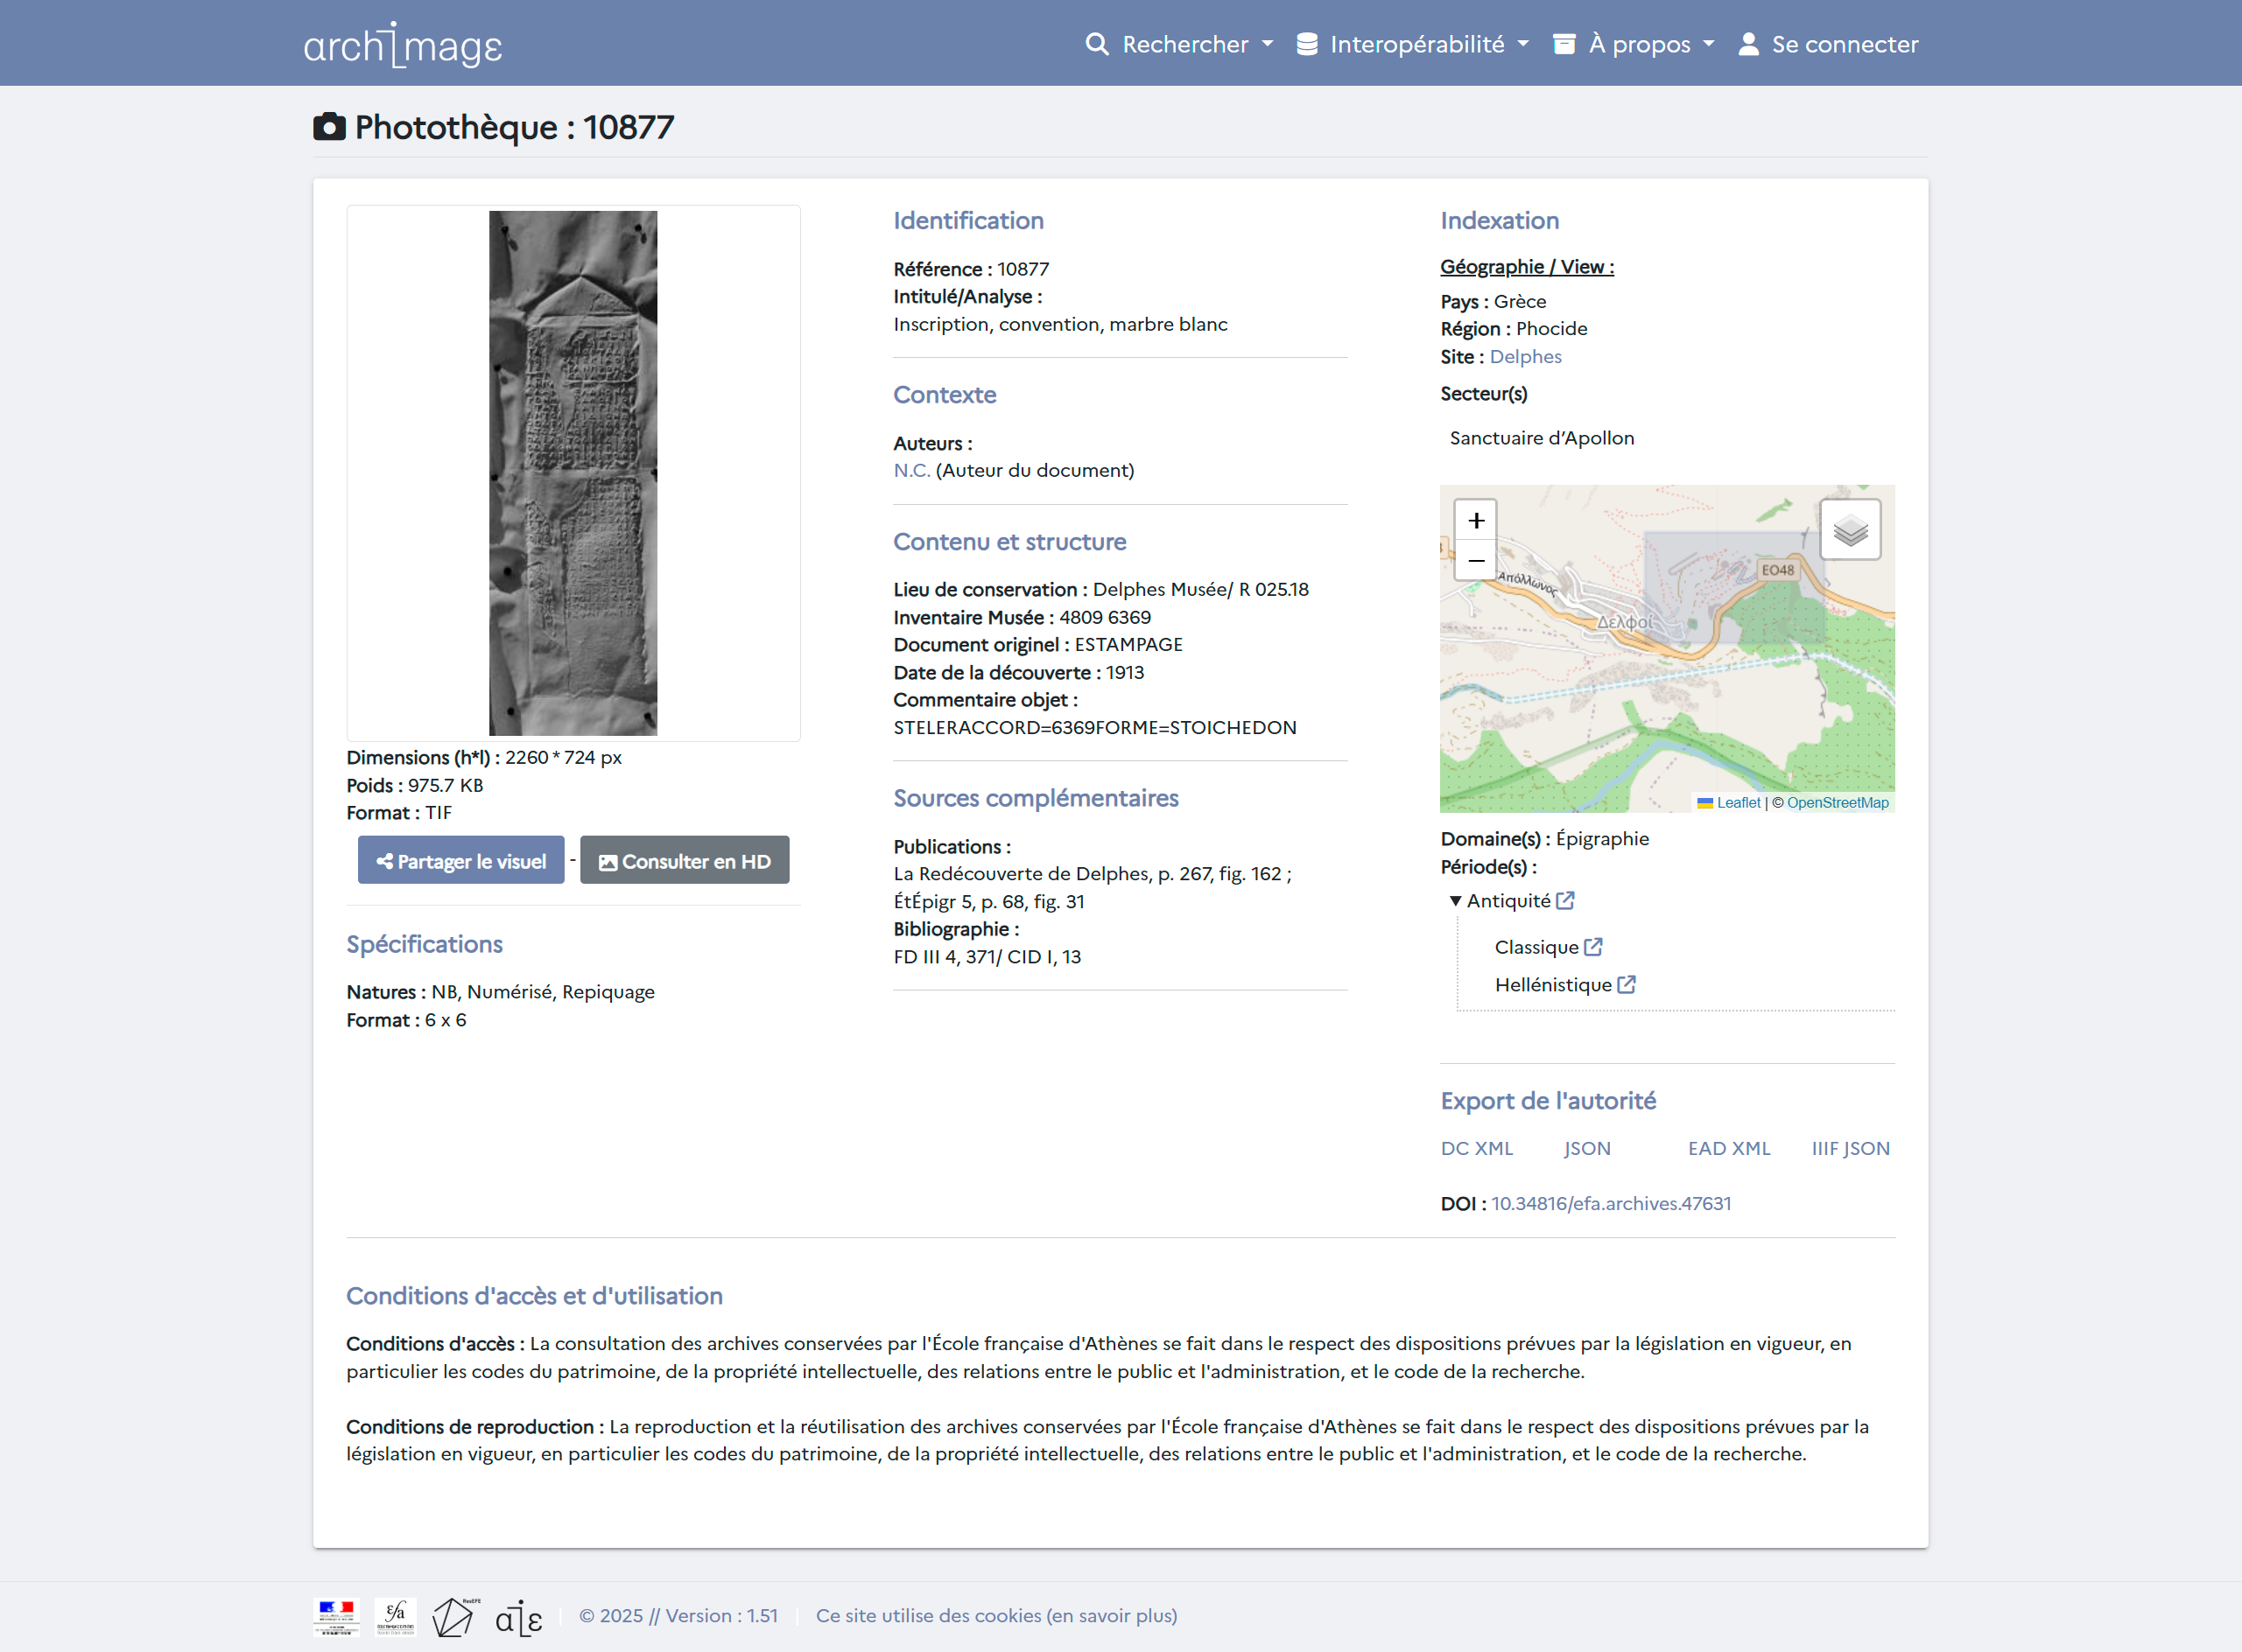Zoom in on the Delphes map
Viewport: 2242px width, 1652px height.
tap(1476, 520)
